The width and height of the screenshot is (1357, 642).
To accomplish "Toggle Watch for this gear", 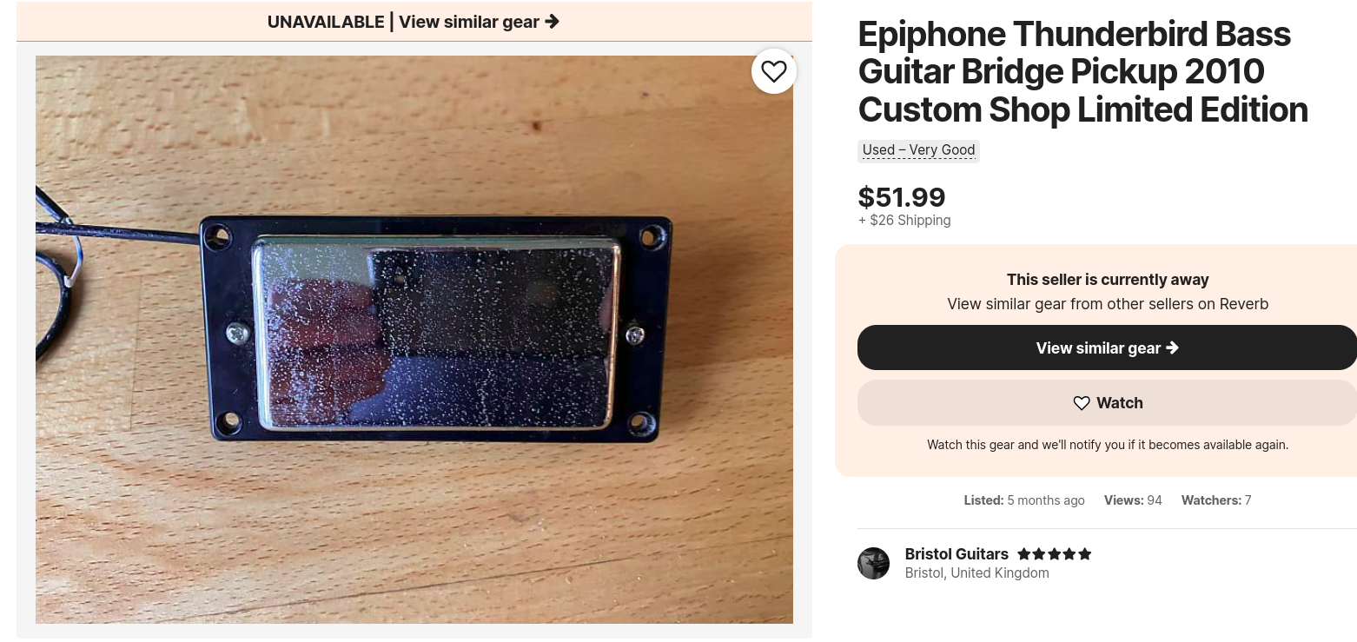I will click(x=1107, y=403).
